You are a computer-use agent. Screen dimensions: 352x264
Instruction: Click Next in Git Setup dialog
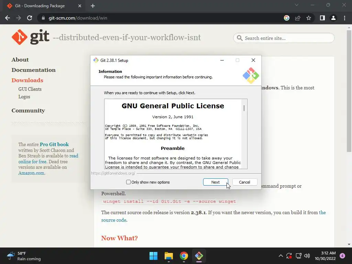click(216, 182)
